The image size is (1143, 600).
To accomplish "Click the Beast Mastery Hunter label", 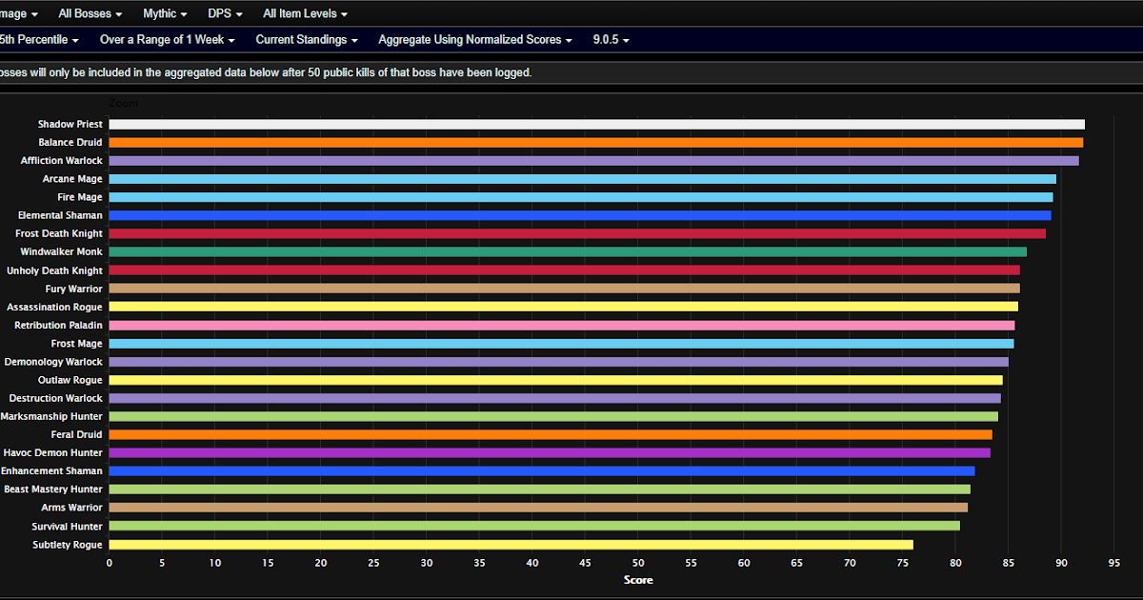I will point(53,490).
